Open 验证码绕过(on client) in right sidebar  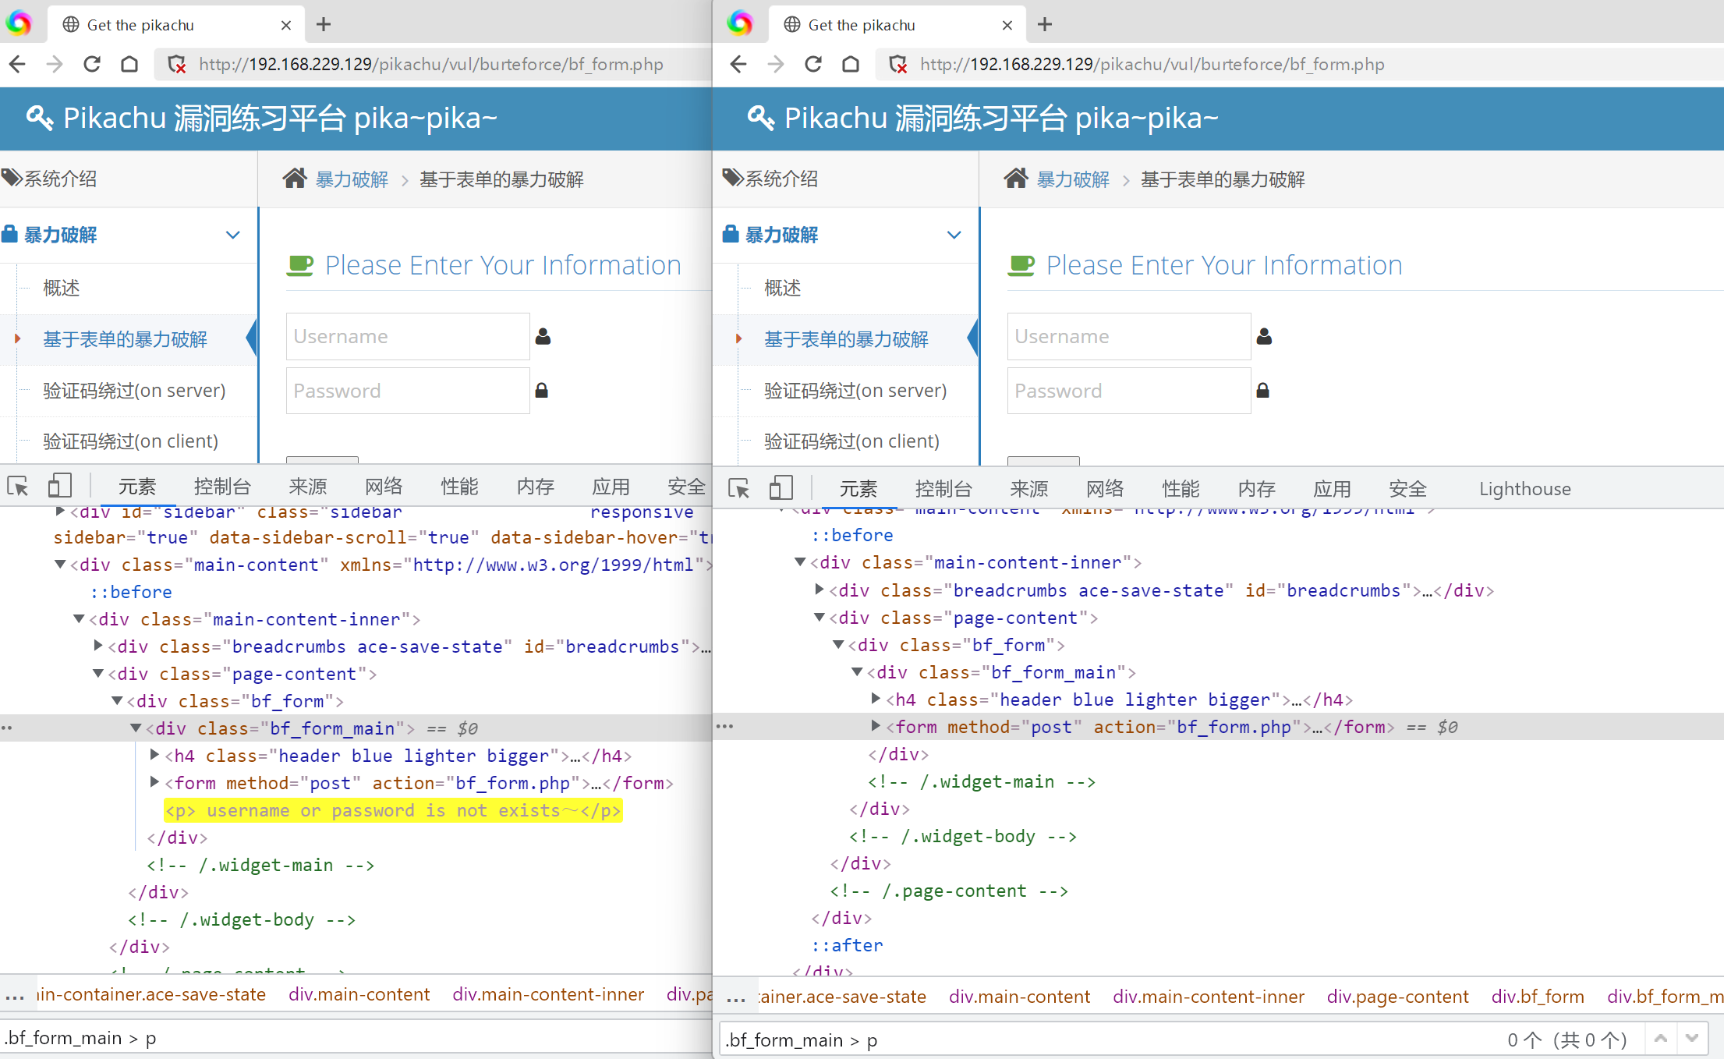[x=851, y=441]
